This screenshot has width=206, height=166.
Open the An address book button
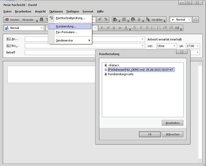click(13, 39)
